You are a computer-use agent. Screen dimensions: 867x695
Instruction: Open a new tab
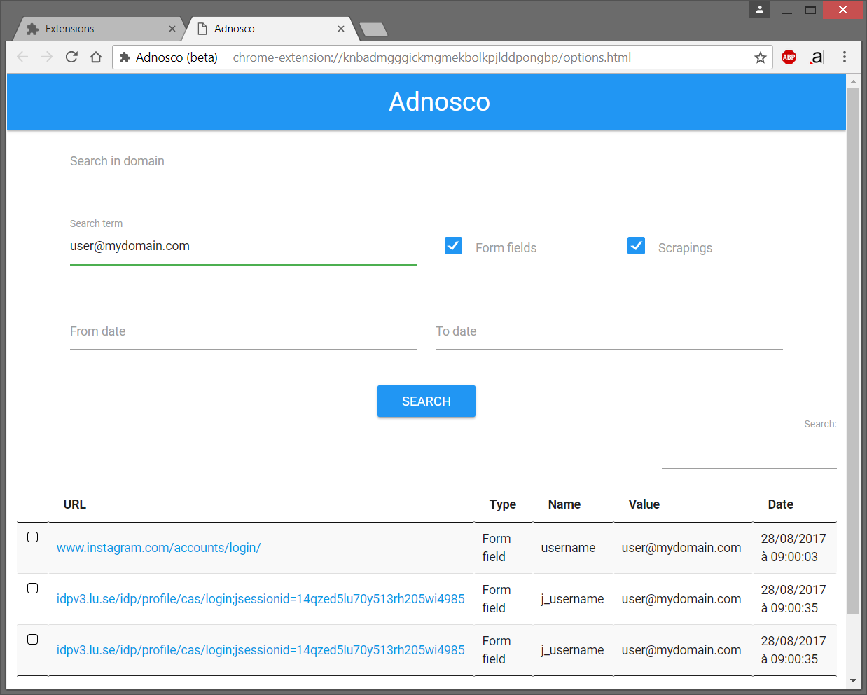(x=373, y=29)
